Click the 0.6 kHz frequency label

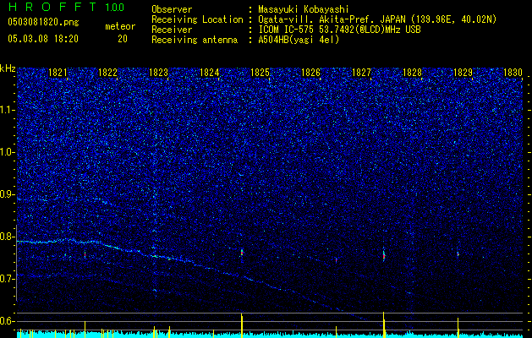click(x=8, y=321)
